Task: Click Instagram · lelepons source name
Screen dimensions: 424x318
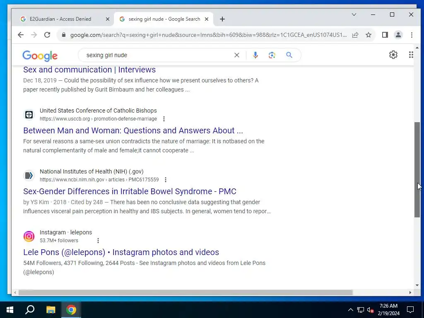Action: point(66,232)
